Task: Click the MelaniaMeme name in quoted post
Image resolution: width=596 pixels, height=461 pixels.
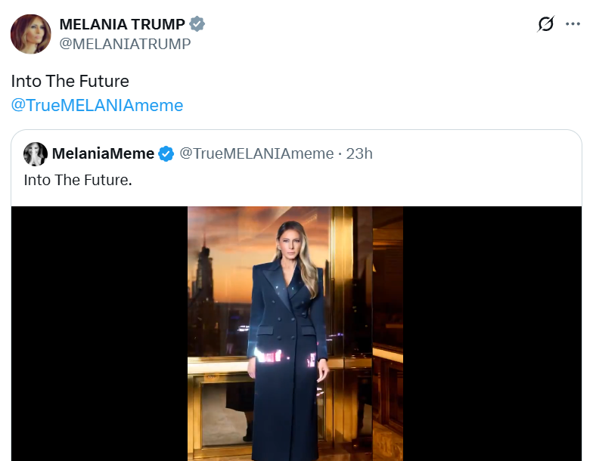Action: coord(103,154)
